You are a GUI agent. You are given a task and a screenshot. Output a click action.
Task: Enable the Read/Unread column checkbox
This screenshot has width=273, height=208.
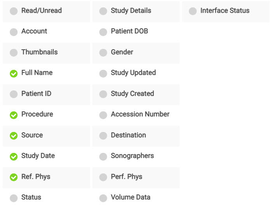tap(14, 11)
